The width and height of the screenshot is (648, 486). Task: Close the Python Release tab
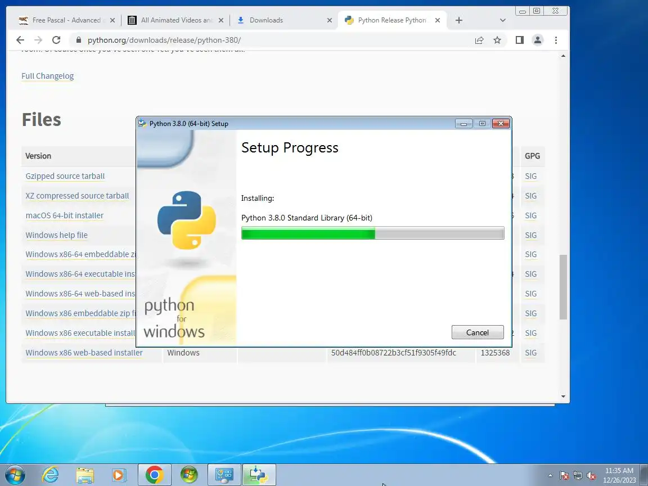pyautogui.click(x=438, y=20)
